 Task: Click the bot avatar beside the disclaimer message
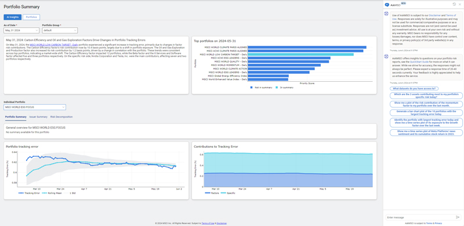pyautogui.click(x=386, y=14)
